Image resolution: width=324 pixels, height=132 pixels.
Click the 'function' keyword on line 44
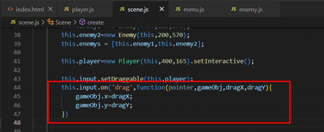click(150, 88)
